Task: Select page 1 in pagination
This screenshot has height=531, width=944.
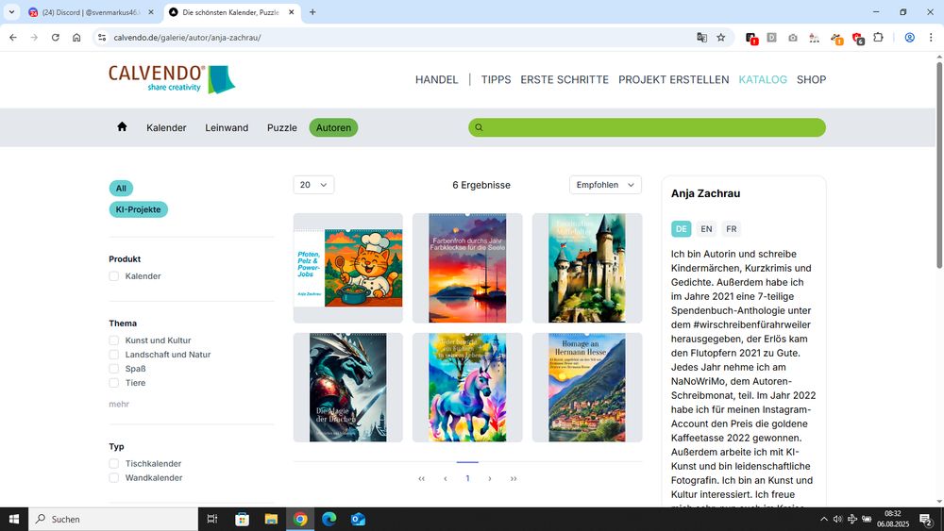Action: click(x=468, y=479)
